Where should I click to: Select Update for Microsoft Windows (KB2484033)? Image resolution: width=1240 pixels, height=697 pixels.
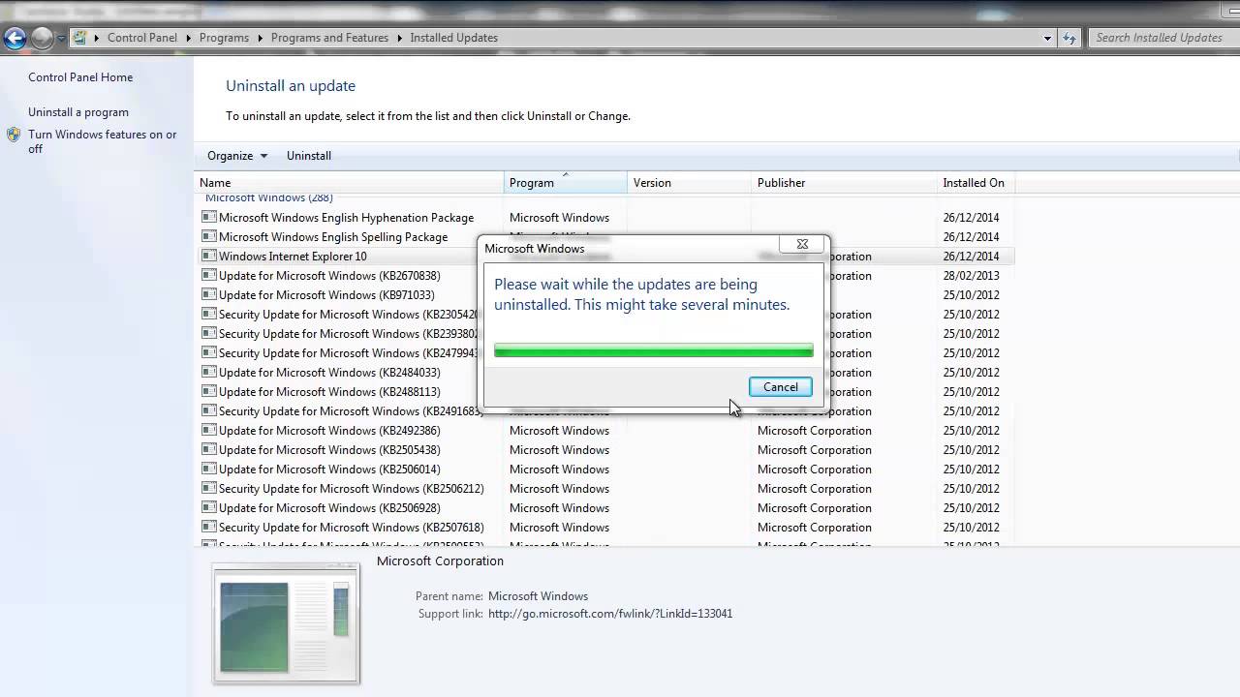(x=329, y=373)
